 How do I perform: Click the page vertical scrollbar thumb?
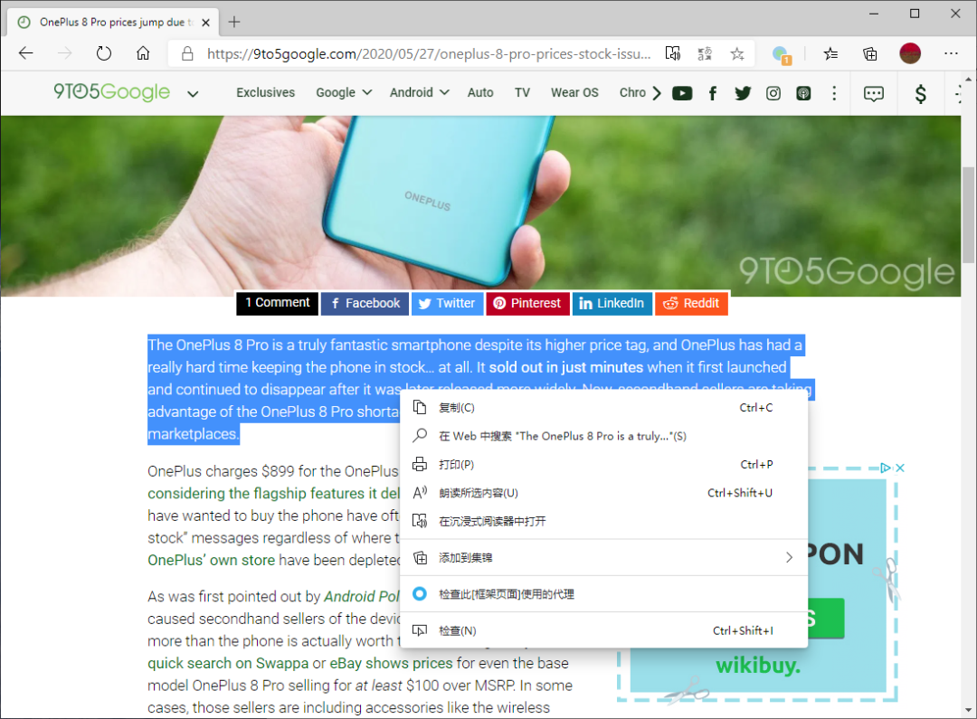pos(968,214)
